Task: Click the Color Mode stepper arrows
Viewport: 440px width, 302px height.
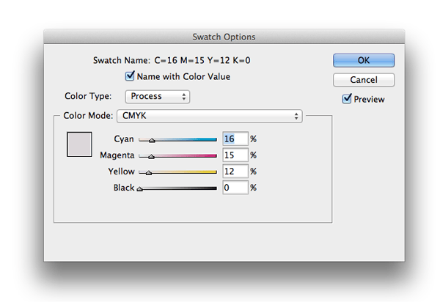Action: (x=296, y=117)
